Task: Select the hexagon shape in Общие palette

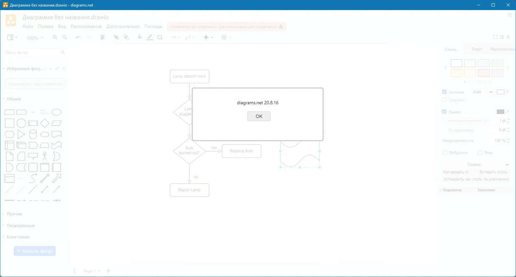Action: [x=9, y=134]
